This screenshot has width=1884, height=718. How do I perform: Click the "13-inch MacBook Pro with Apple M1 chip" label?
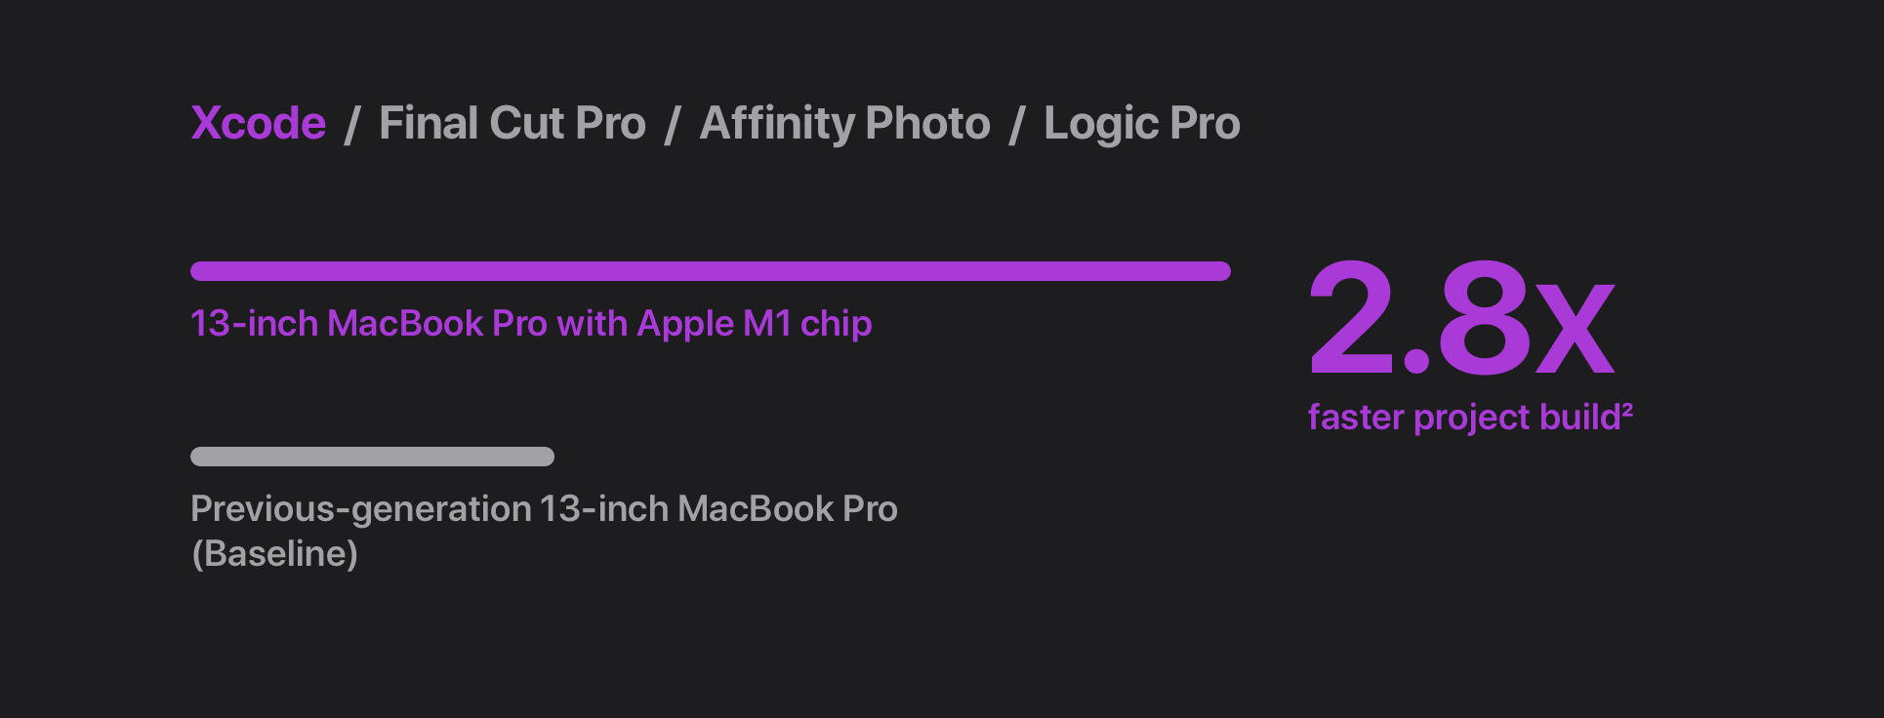point(531,324)
